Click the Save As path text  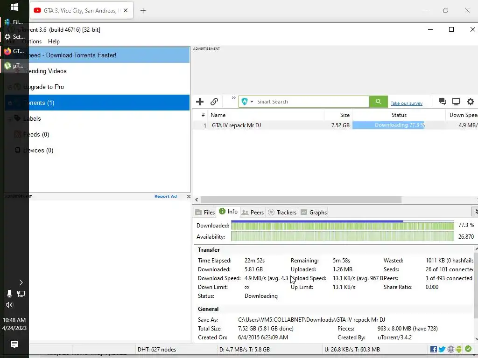coord(311,320)
